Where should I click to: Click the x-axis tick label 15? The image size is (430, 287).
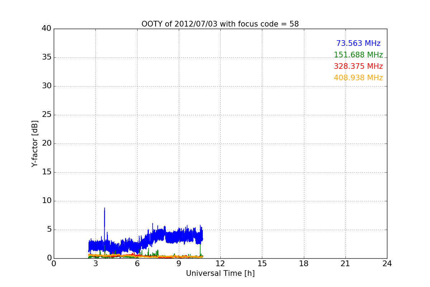(262, 264)
